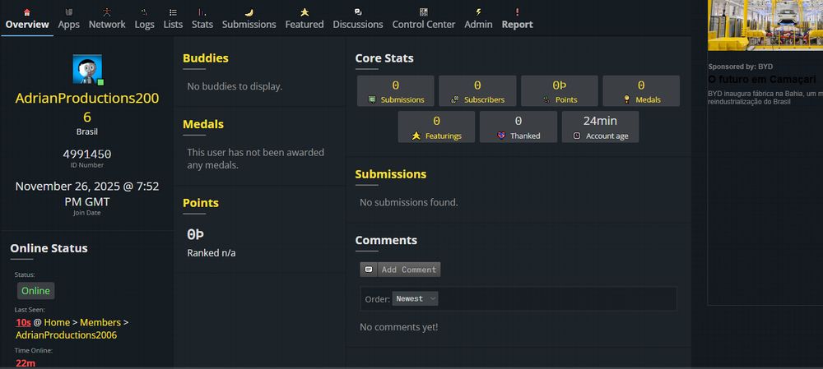Open the comment Order dropdown
This screenshot has height=369, width=823.
(x=415, y=299)
